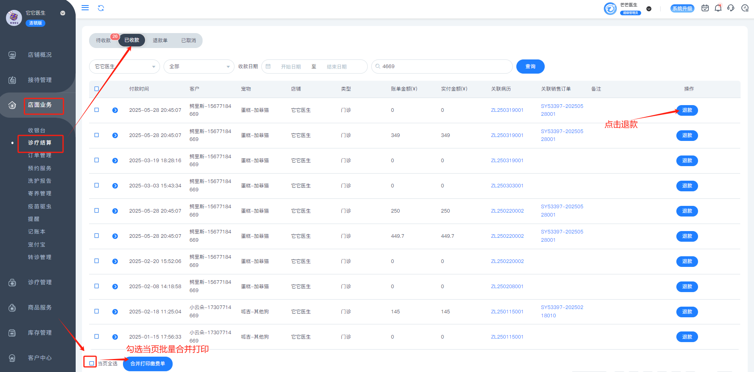Open 预约服务 in sidebar menu

[x=39, y=168]
